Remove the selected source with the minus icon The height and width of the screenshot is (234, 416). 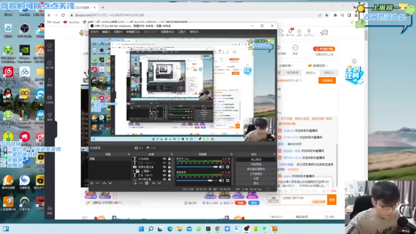click(x=141, y=183)
